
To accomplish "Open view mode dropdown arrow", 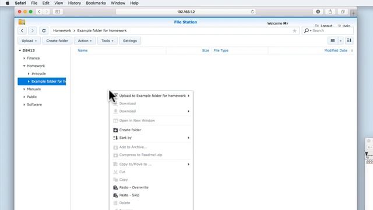I will (340, 41).
